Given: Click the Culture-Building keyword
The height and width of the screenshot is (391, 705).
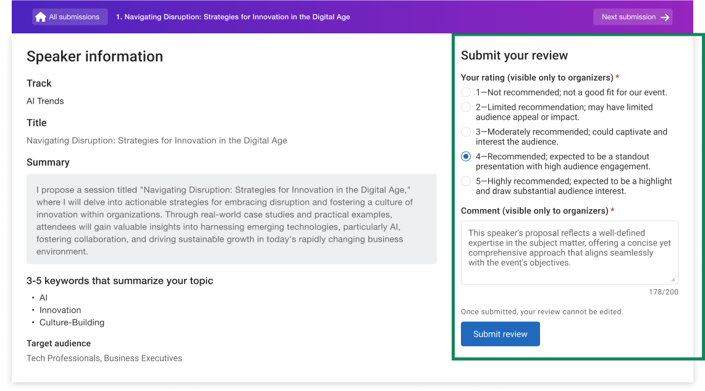Looking at the screenshot, I should pos(72,323).
